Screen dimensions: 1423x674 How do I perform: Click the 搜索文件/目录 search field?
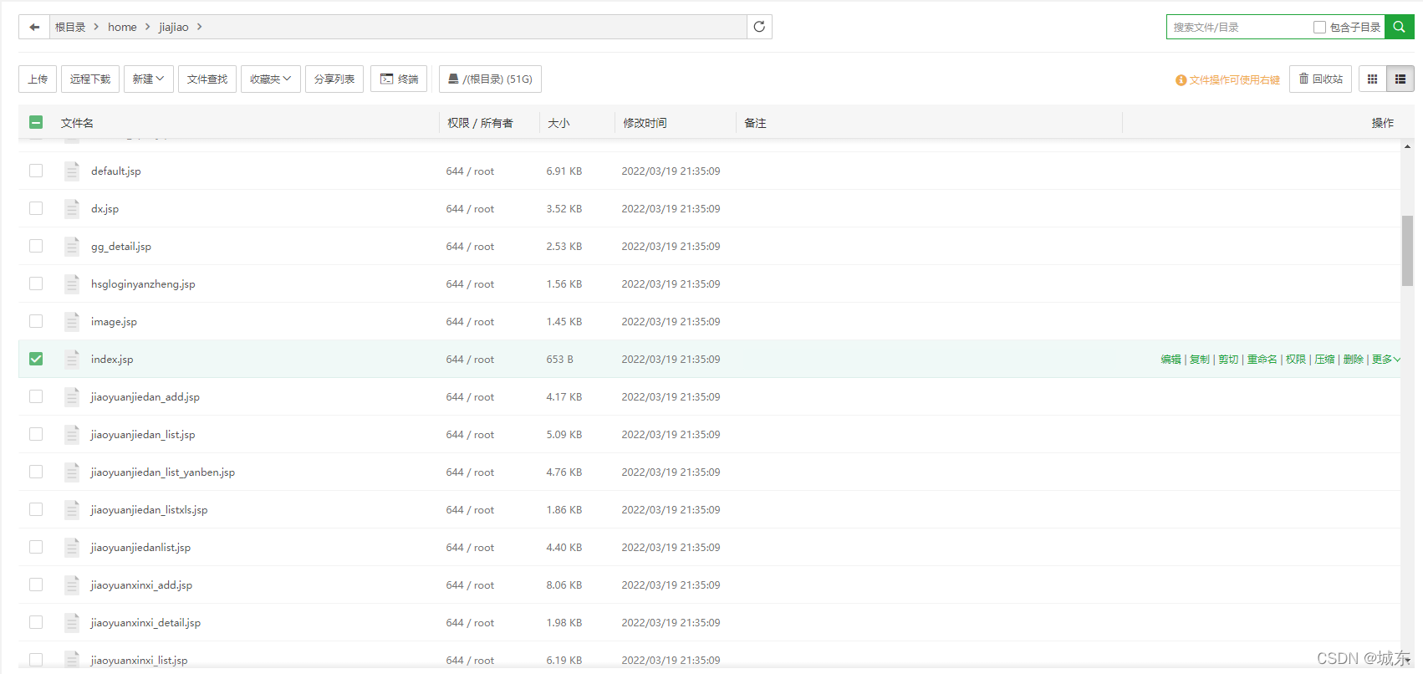(x=1239, y=27)
